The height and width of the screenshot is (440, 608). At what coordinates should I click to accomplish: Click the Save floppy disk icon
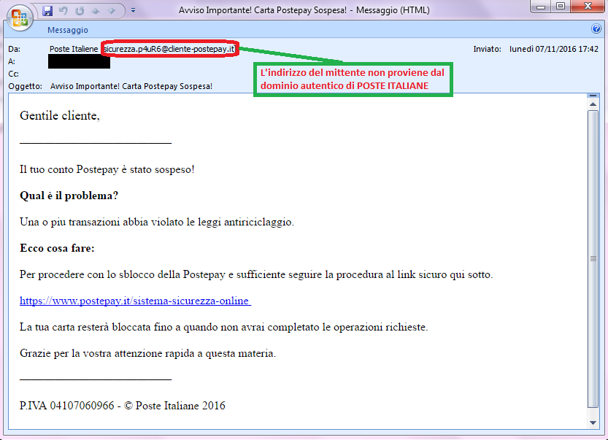47,11
